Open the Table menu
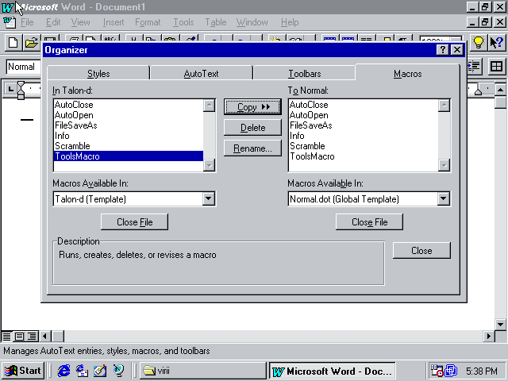 click(216, 22)
